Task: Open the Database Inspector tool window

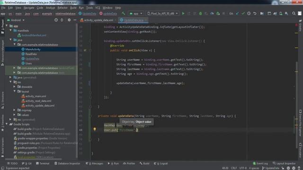Action: point(67,163)
